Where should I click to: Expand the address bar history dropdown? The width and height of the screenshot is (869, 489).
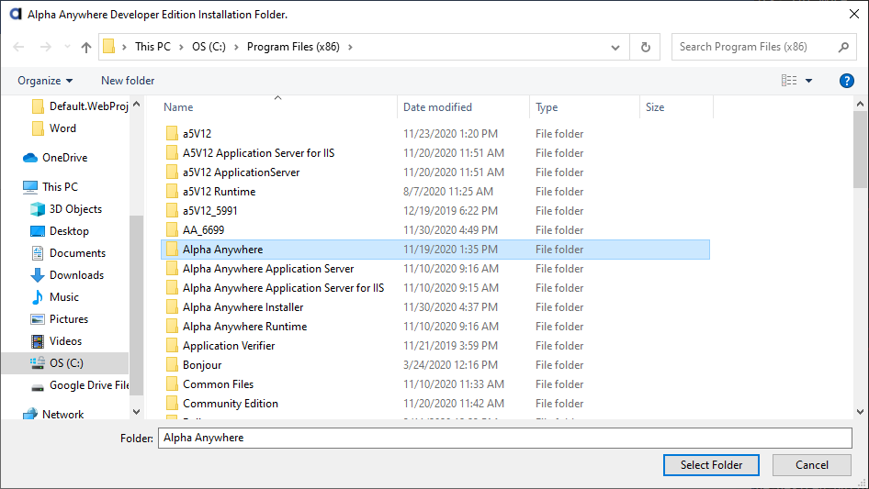(615, 47)
